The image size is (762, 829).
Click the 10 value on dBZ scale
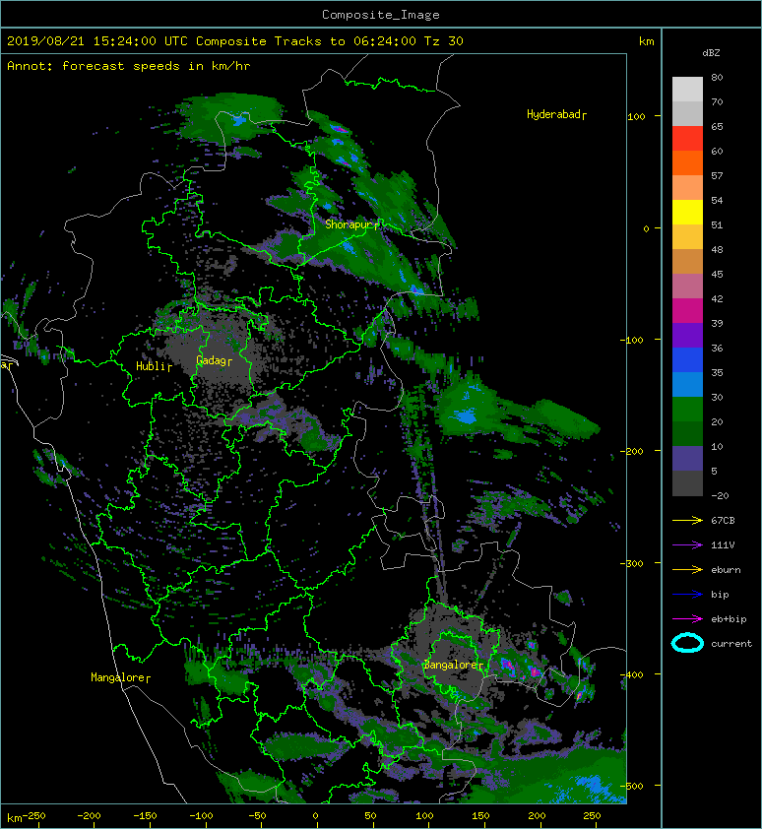[x=717, y=446]
